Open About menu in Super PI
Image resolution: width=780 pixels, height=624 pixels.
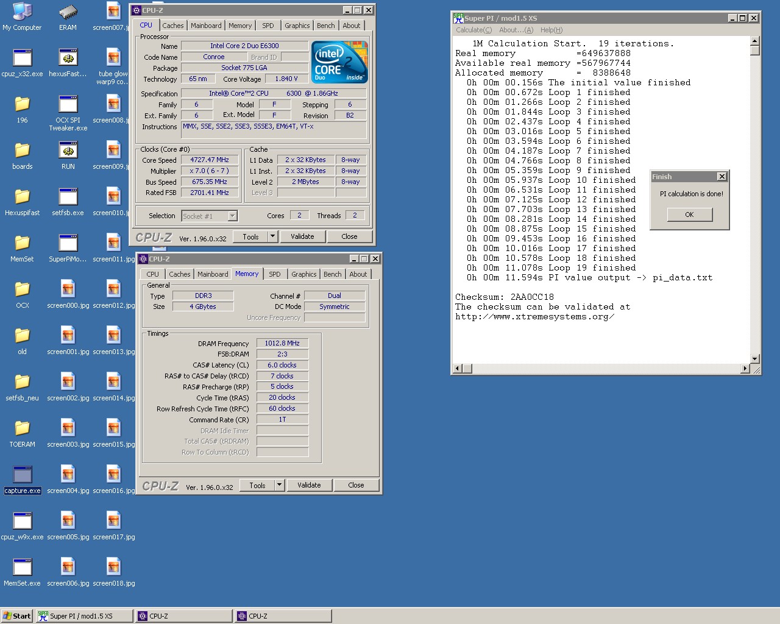(516, 30)
